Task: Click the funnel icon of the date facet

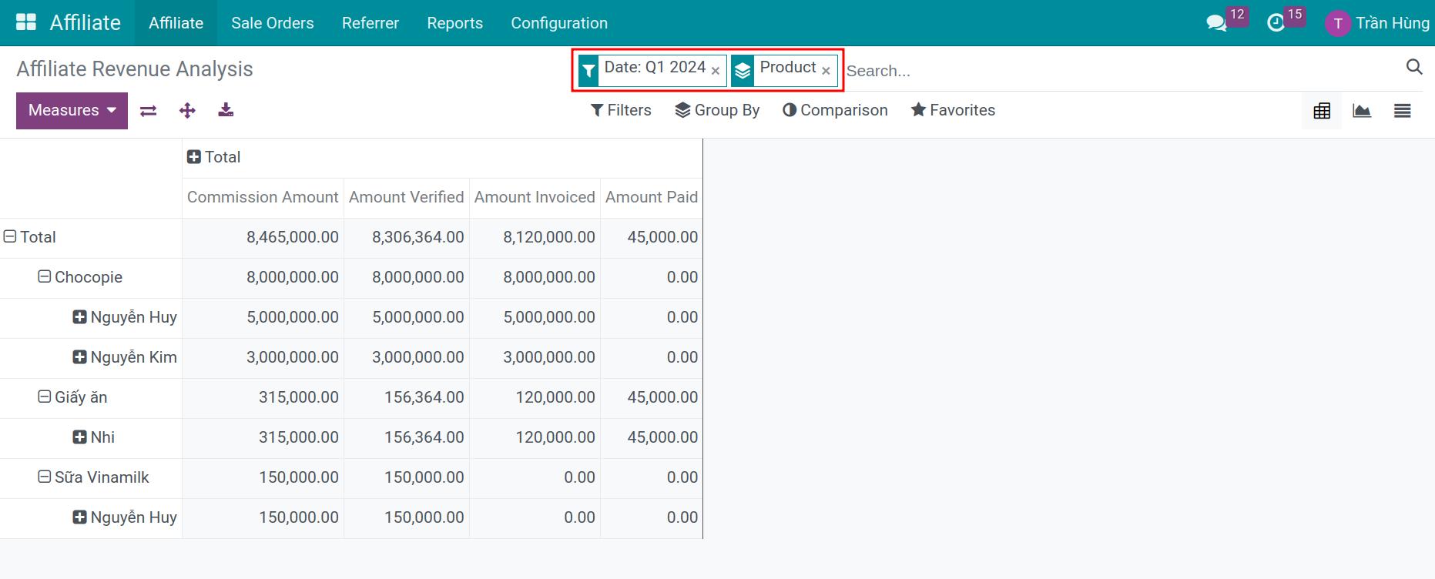Action: coord(588,71)
